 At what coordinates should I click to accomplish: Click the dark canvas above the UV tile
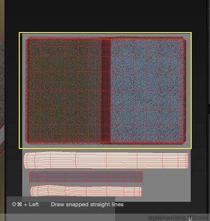[105, 16]
